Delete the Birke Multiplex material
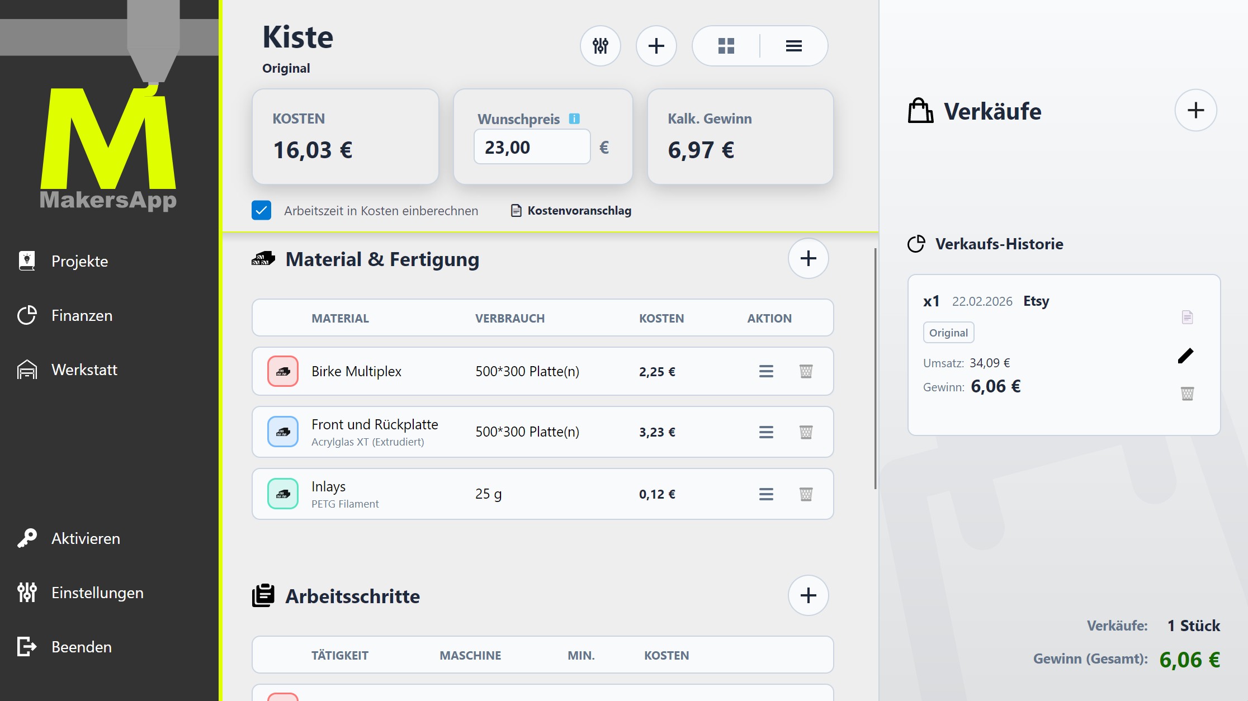Image resolution: width=1248 pixels, height=701 pixels. tap(806, 371)
